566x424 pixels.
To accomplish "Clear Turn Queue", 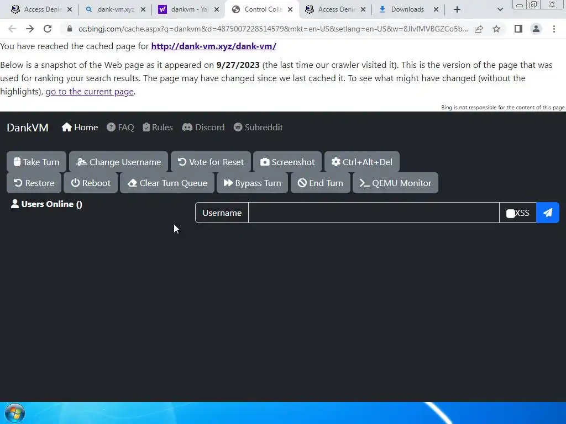I will point(167,183).
